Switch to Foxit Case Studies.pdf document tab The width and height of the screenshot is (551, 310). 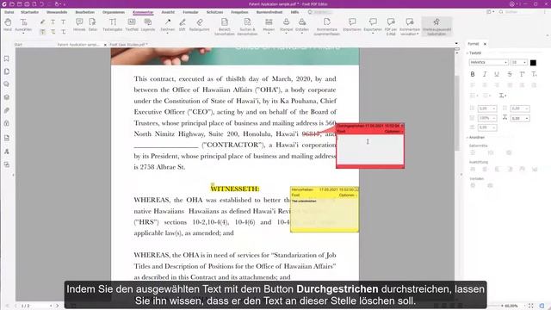(x=128, y=45)
